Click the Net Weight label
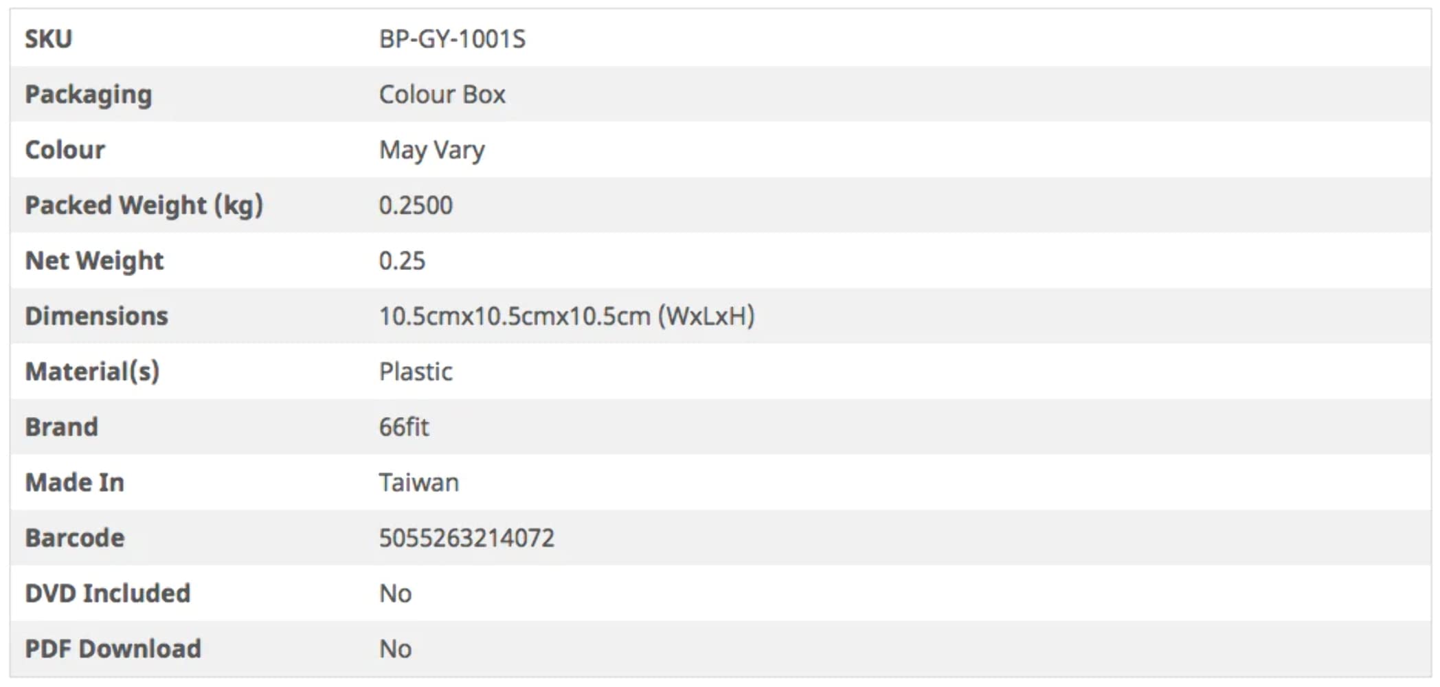The height and width of the screenshot is (687, 1440). [x=95, y=261]
